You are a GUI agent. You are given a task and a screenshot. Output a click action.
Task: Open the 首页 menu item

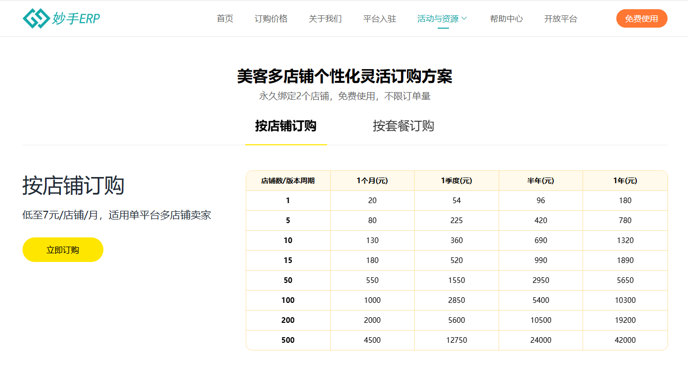225,18
